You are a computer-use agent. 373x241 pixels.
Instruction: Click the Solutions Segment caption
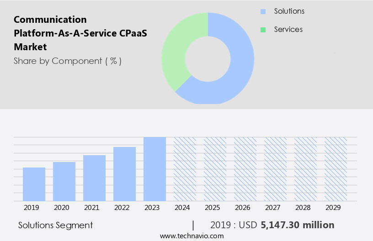click(x=55, y=225)
